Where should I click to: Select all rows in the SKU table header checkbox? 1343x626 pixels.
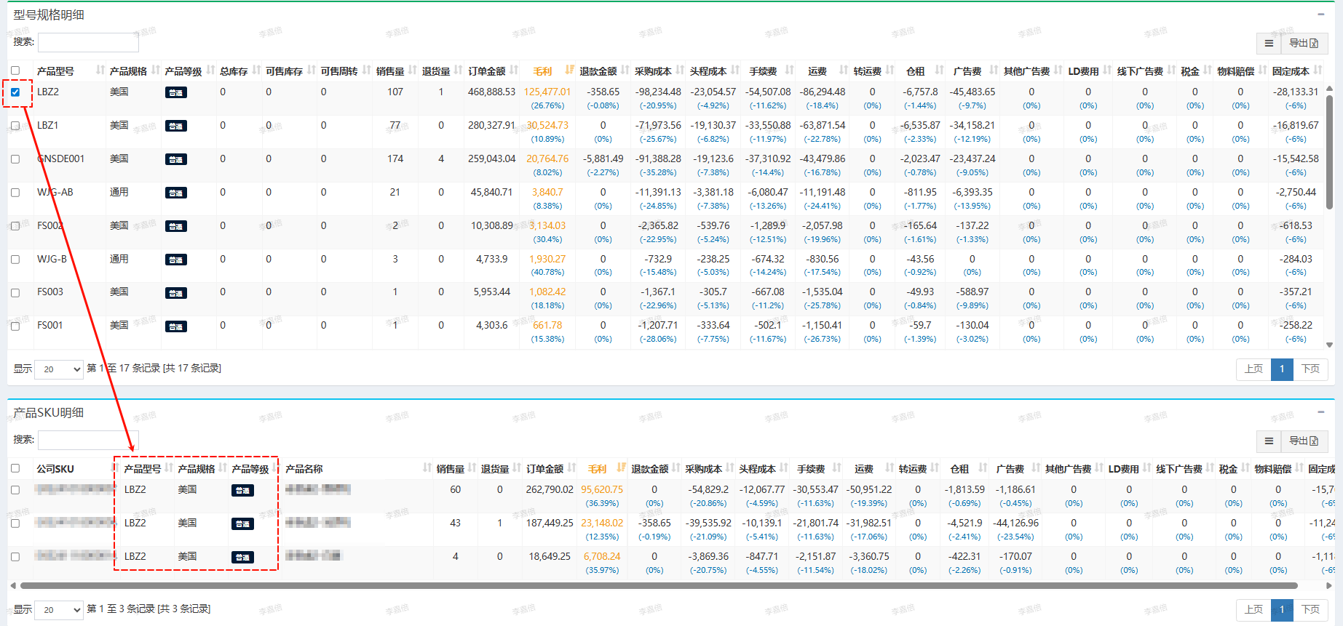click(x=15, y=468)
